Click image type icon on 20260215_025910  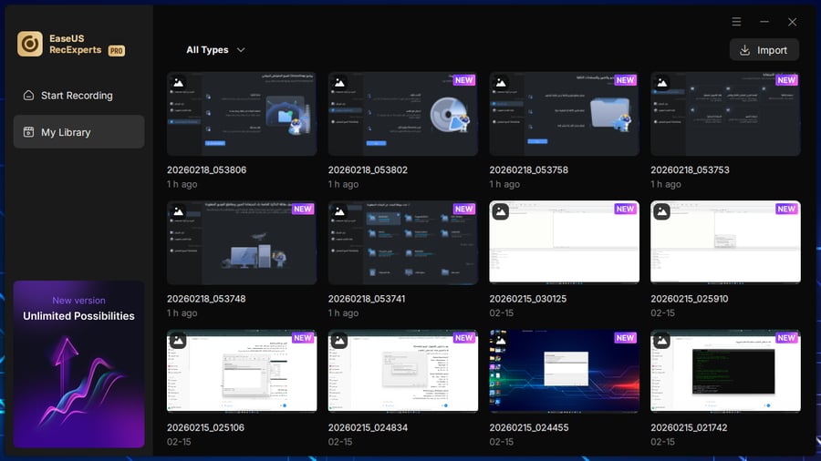point(662,211)
